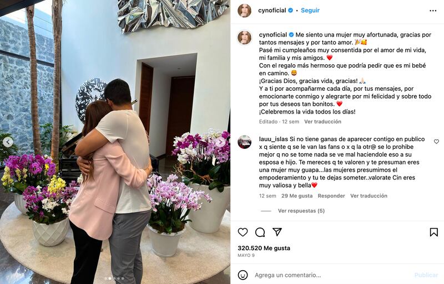Like the post with the heart icon

pyautogui.click(x=243, y=233)
